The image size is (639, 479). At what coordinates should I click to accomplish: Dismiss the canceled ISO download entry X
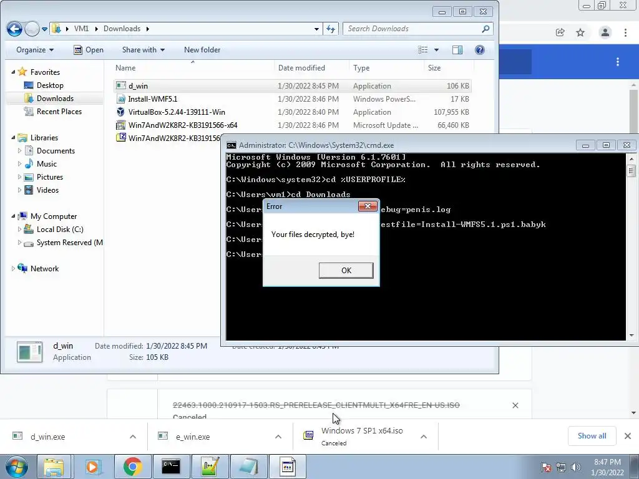tap(515, 405)
